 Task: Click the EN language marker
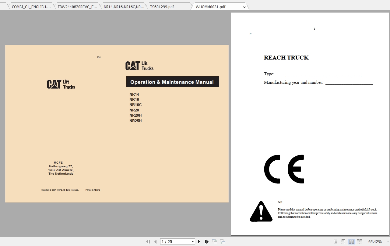(x=99, y=57)
